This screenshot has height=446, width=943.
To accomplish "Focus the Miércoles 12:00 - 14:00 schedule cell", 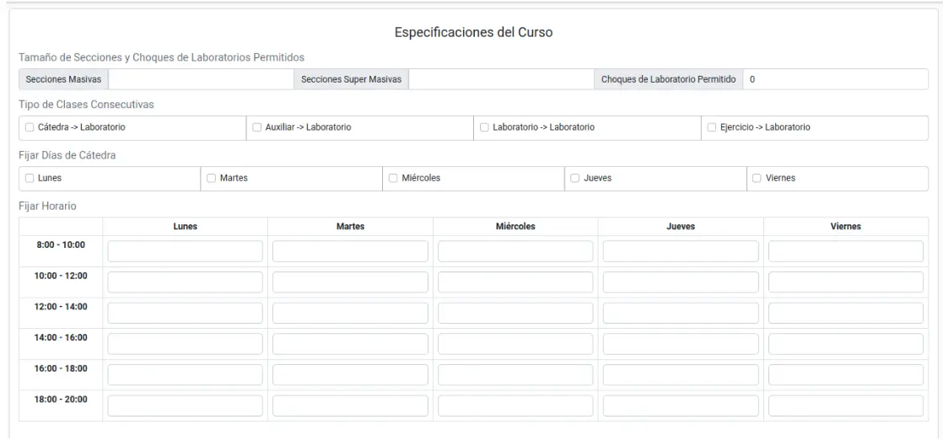I will pyautogui.click(x=515, y=313).
